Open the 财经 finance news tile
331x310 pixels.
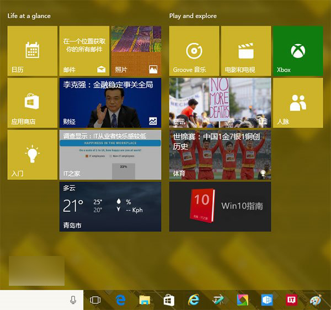(x=110, y=103)
